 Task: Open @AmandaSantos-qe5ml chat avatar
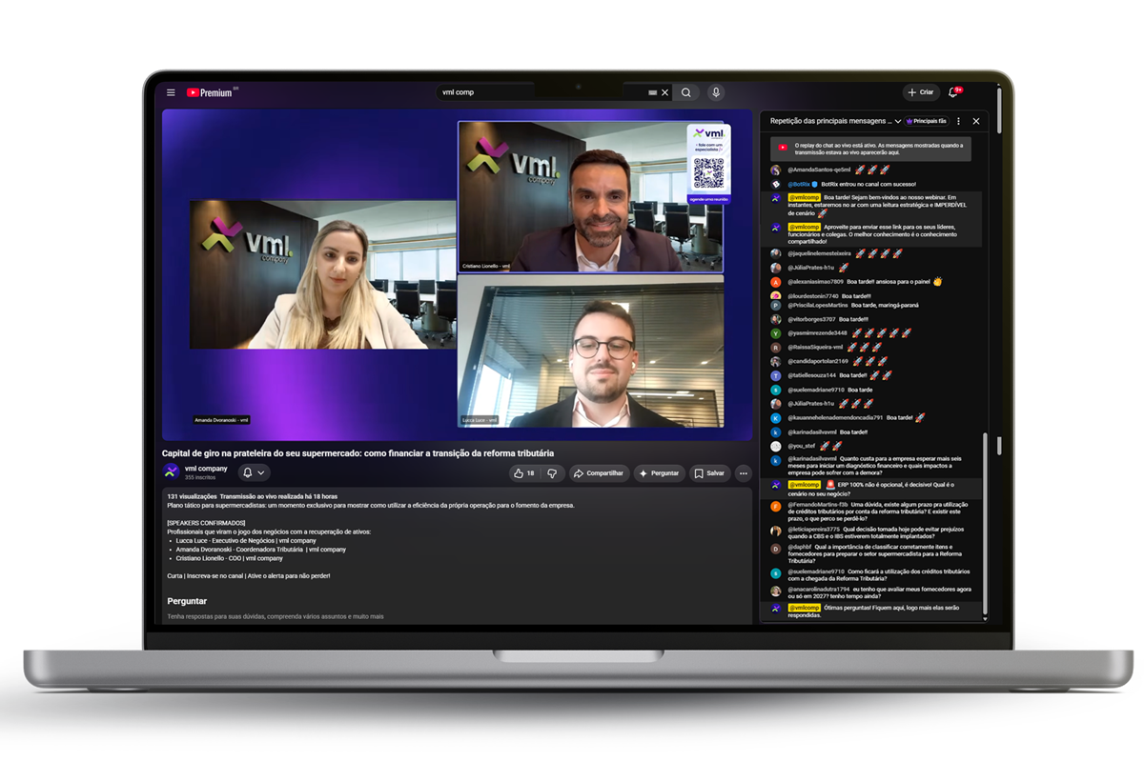pyautogui.click(x=776, y=170)
